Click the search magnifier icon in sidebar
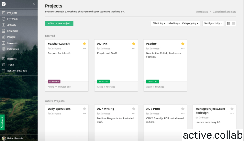 (34, 4)
